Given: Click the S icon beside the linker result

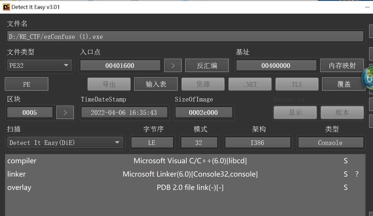Looking at the screenshot, I should coord(345,174).
